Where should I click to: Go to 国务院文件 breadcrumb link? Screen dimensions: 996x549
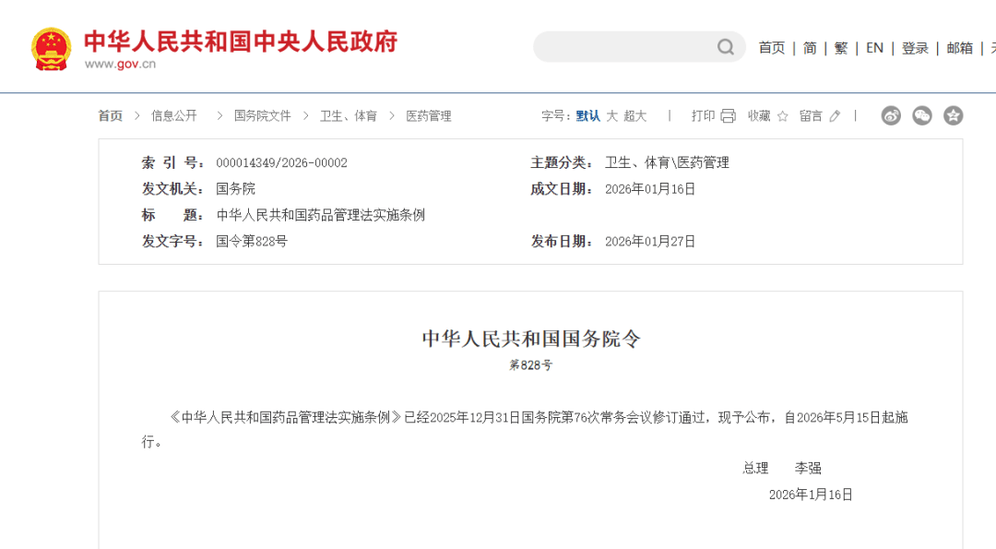[x=263, y=116]
